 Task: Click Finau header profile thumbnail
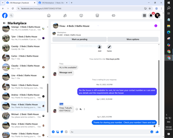point(56,26)
